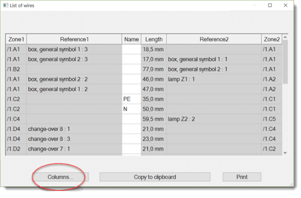This screenshot has height=198, width=301.
Task: Sort by the Zone1 column header
Action: 16,39
